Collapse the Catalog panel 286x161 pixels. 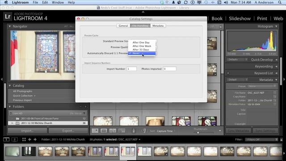click(x=10, y=85)
